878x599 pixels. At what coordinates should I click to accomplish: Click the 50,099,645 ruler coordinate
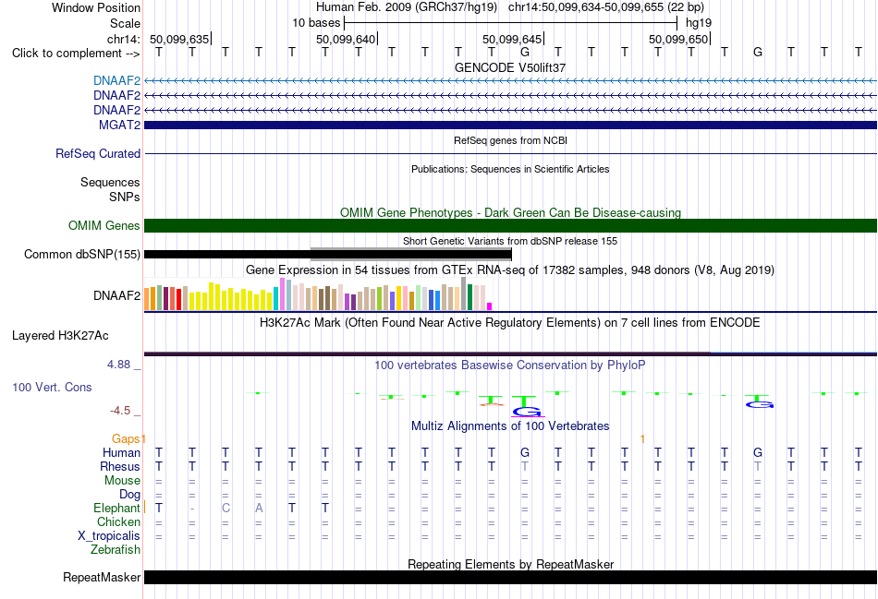(512, 39)
